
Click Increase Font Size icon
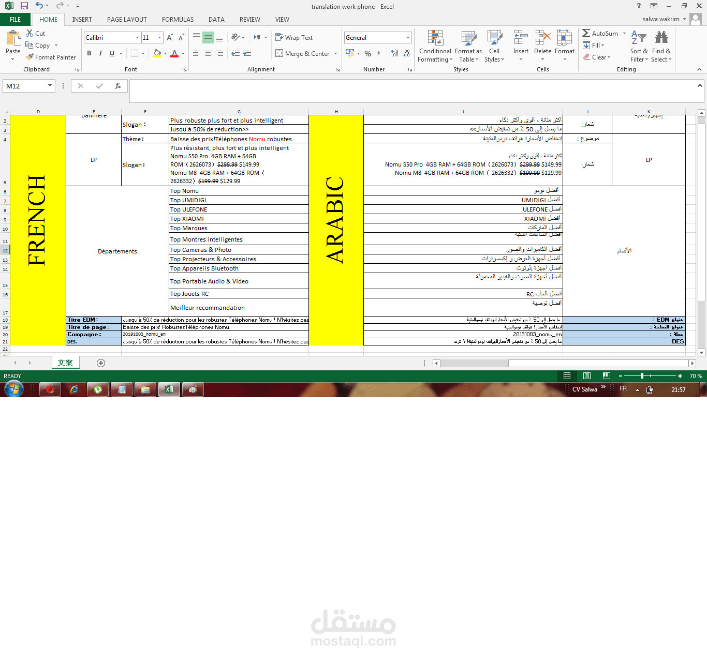pos(170,38)
